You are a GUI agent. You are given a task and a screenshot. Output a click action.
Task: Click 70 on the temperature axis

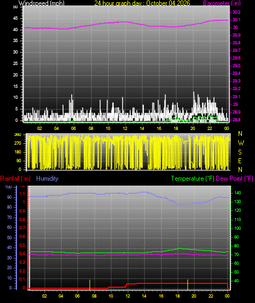pos(236,255)
